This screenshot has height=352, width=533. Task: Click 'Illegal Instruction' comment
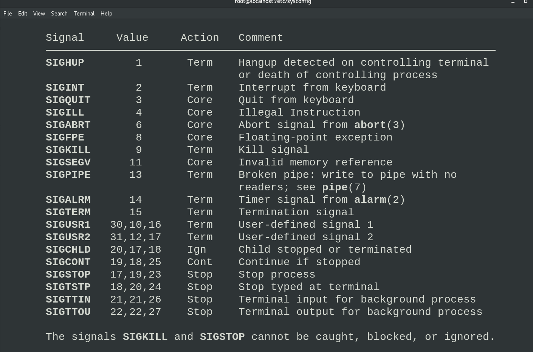click(299, 113)
